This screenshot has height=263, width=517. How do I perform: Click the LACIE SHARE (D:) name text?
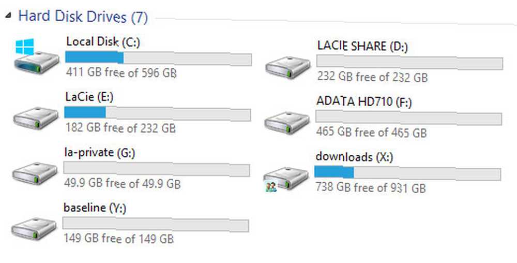[362, 46]
